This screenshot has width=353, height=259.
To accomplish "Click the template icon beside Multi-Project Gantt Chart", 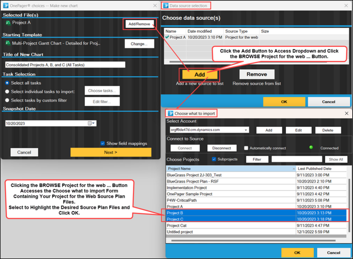I will [8, 43].
